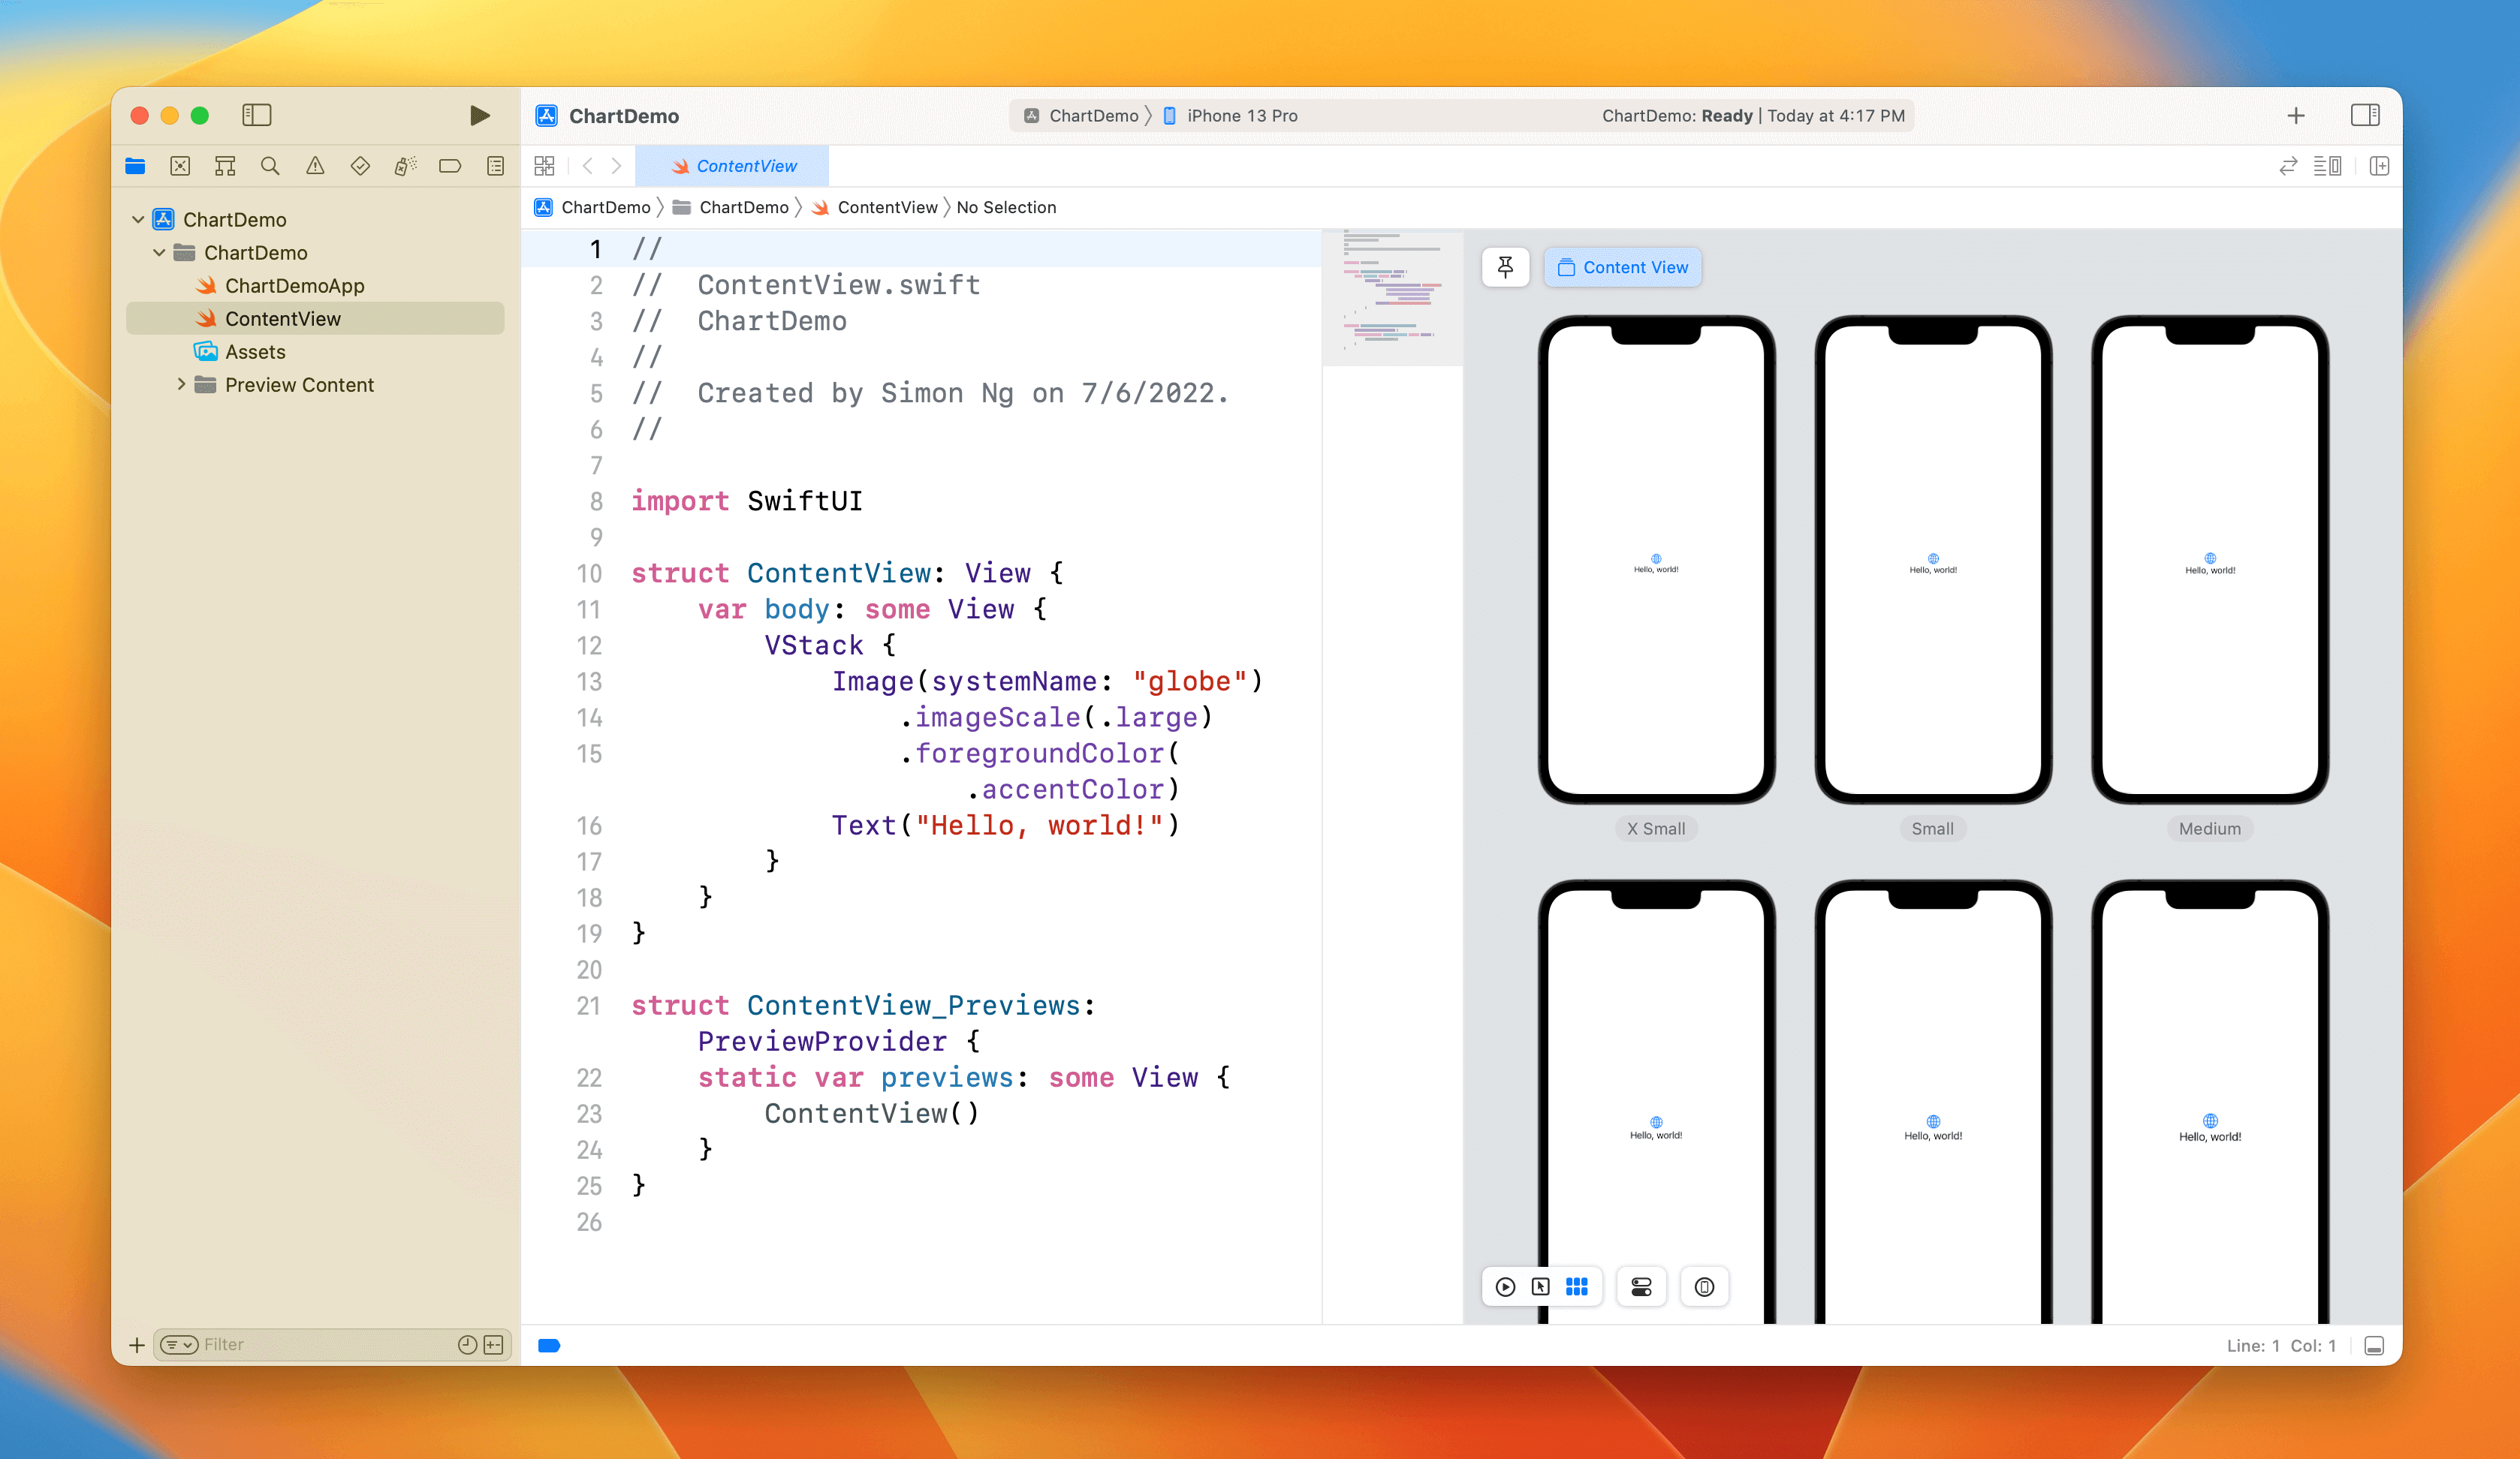Viewport: 2520px width, 1459px height.
Task: Toggle selectable mode in the preview canvas
Action: (1541, 1287)
